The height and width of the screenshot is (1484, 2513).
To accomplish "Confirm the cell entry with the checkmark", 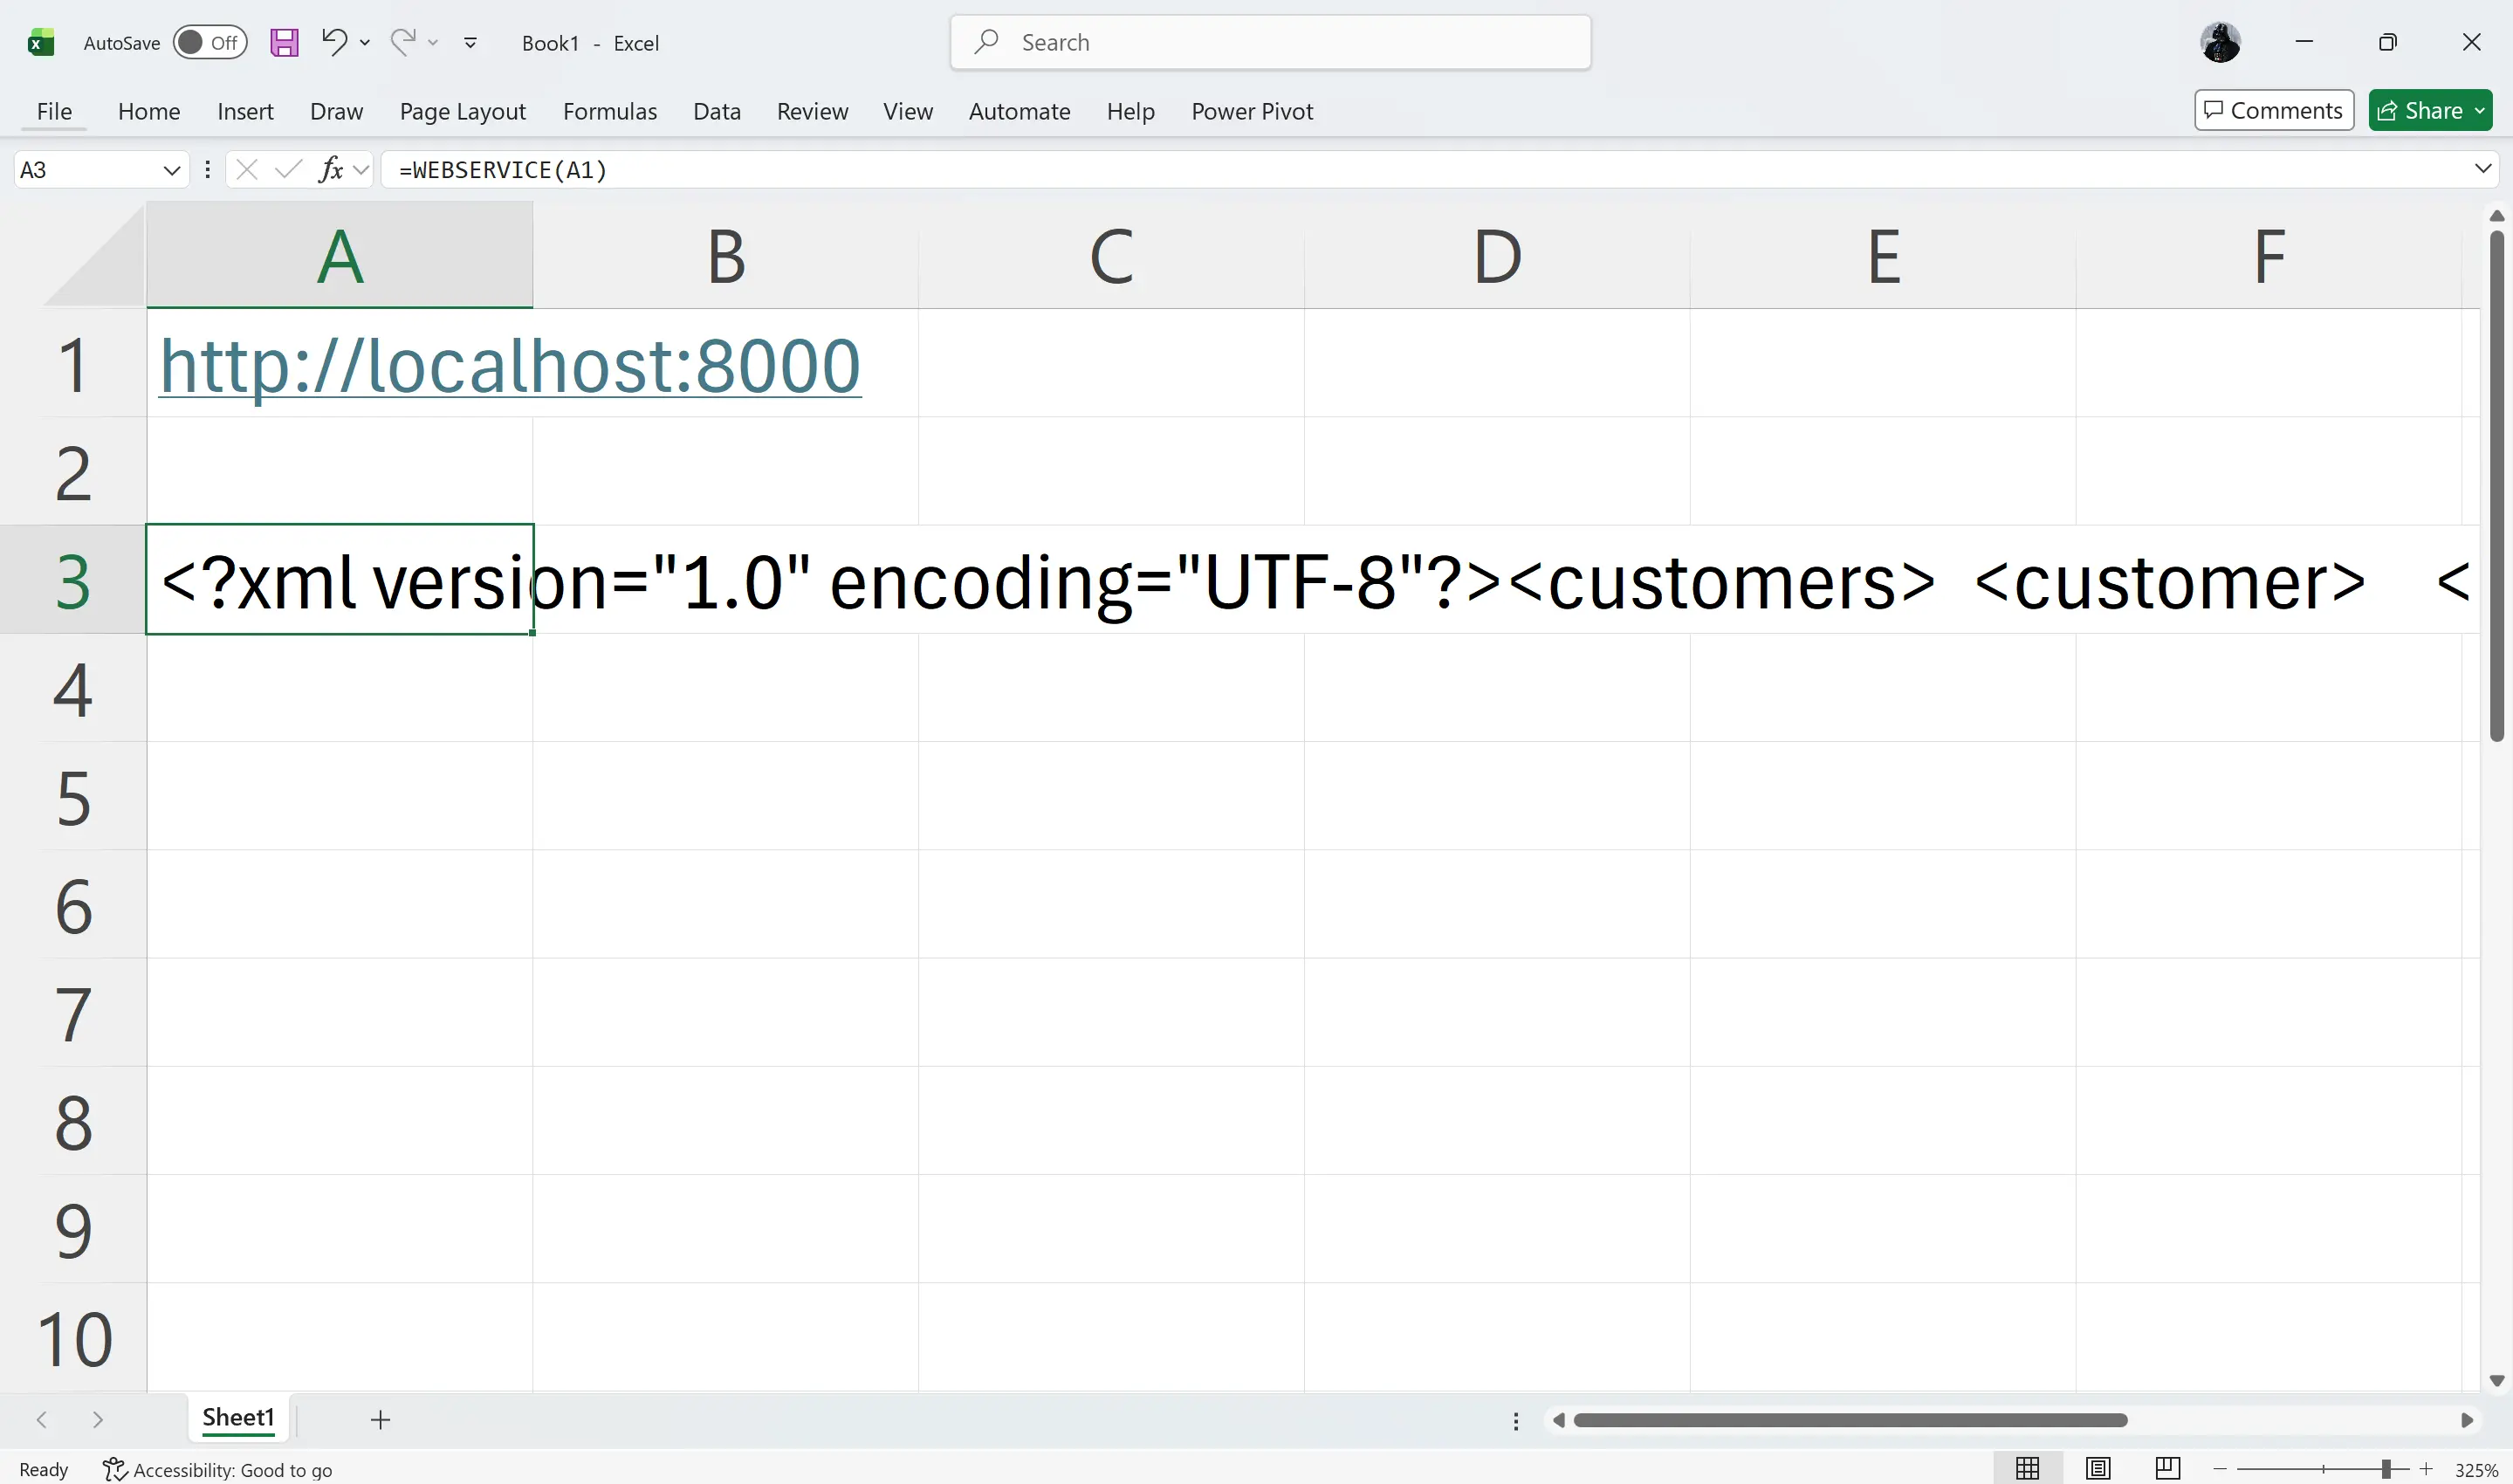I will (286, 169).
